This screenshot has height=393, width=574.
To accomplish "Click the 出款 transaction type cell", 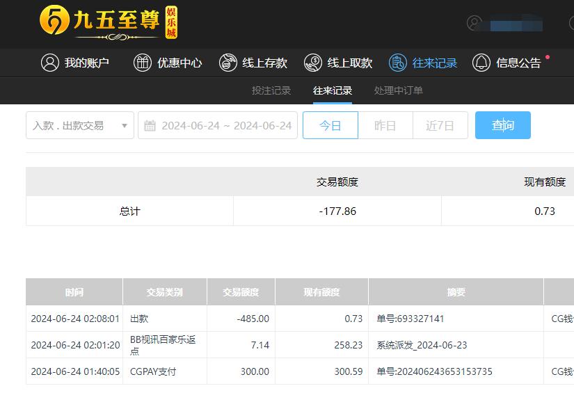I will (139, 319).
